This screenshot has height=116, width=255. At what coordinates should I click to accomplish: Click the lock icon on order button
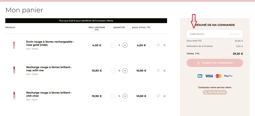pyautogui.click(x=198, y=63)
